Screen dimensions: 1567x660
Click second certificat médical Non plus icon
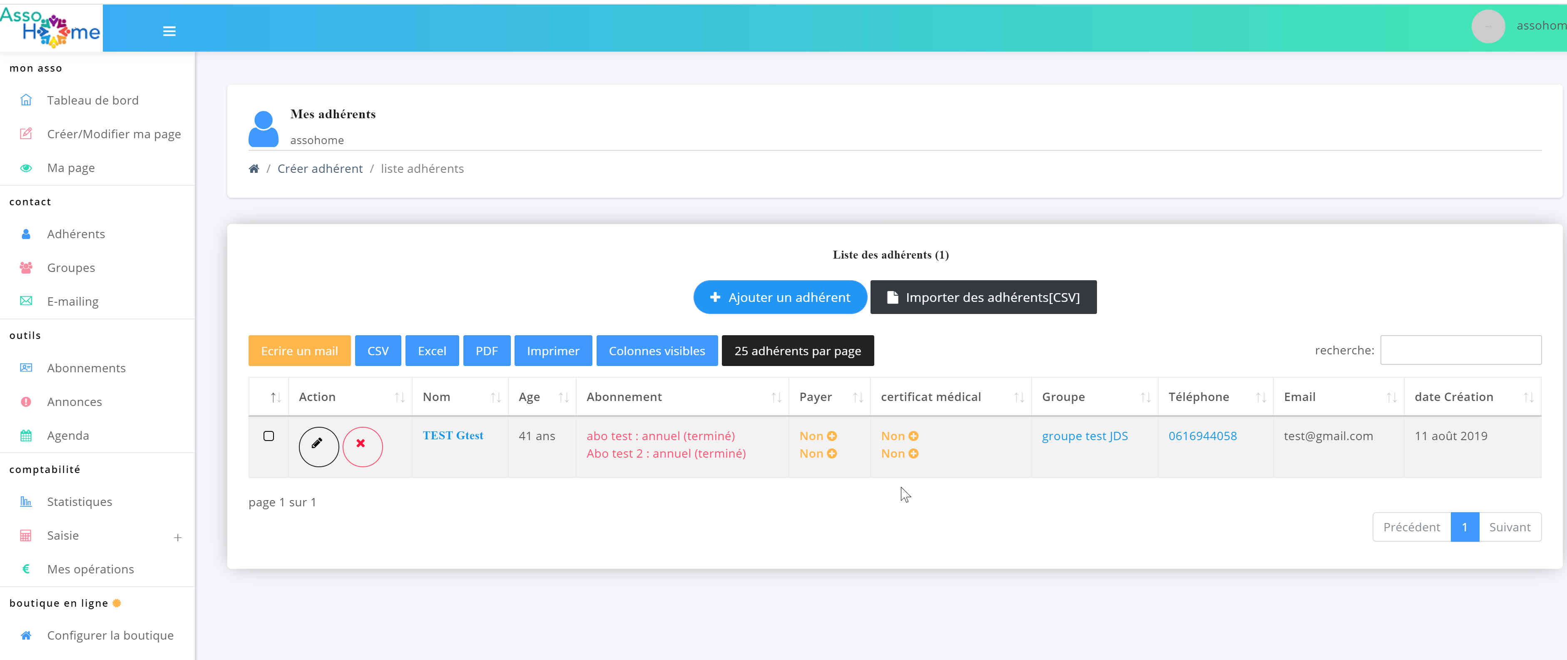913,454
